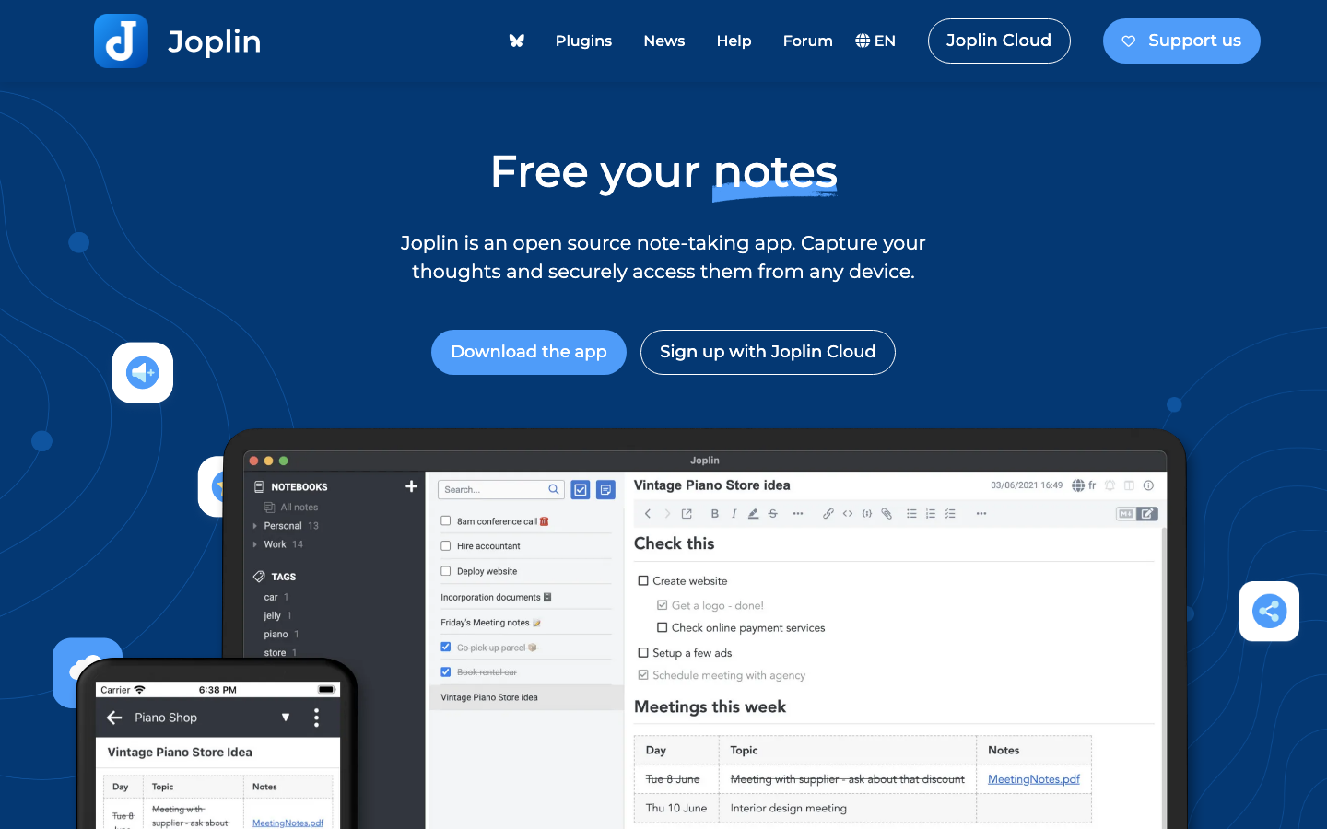Mark 8am conference call as done
Viewport: 1327px width, 829px height.
pyautogui.click(x=445, y=520)
